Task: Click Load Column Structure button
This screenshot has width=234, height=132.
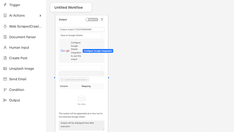Action: tap(74, 80)
